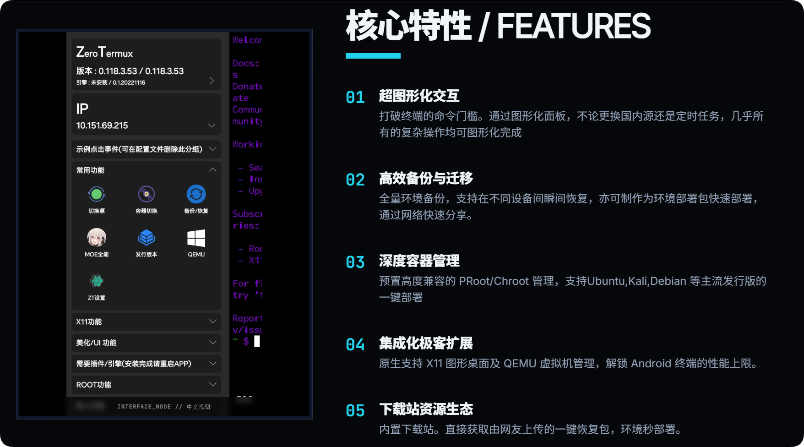This screenshot has height=447, width=804.
Task: Collapse the 常用功能 section
Action: point(212,169)
